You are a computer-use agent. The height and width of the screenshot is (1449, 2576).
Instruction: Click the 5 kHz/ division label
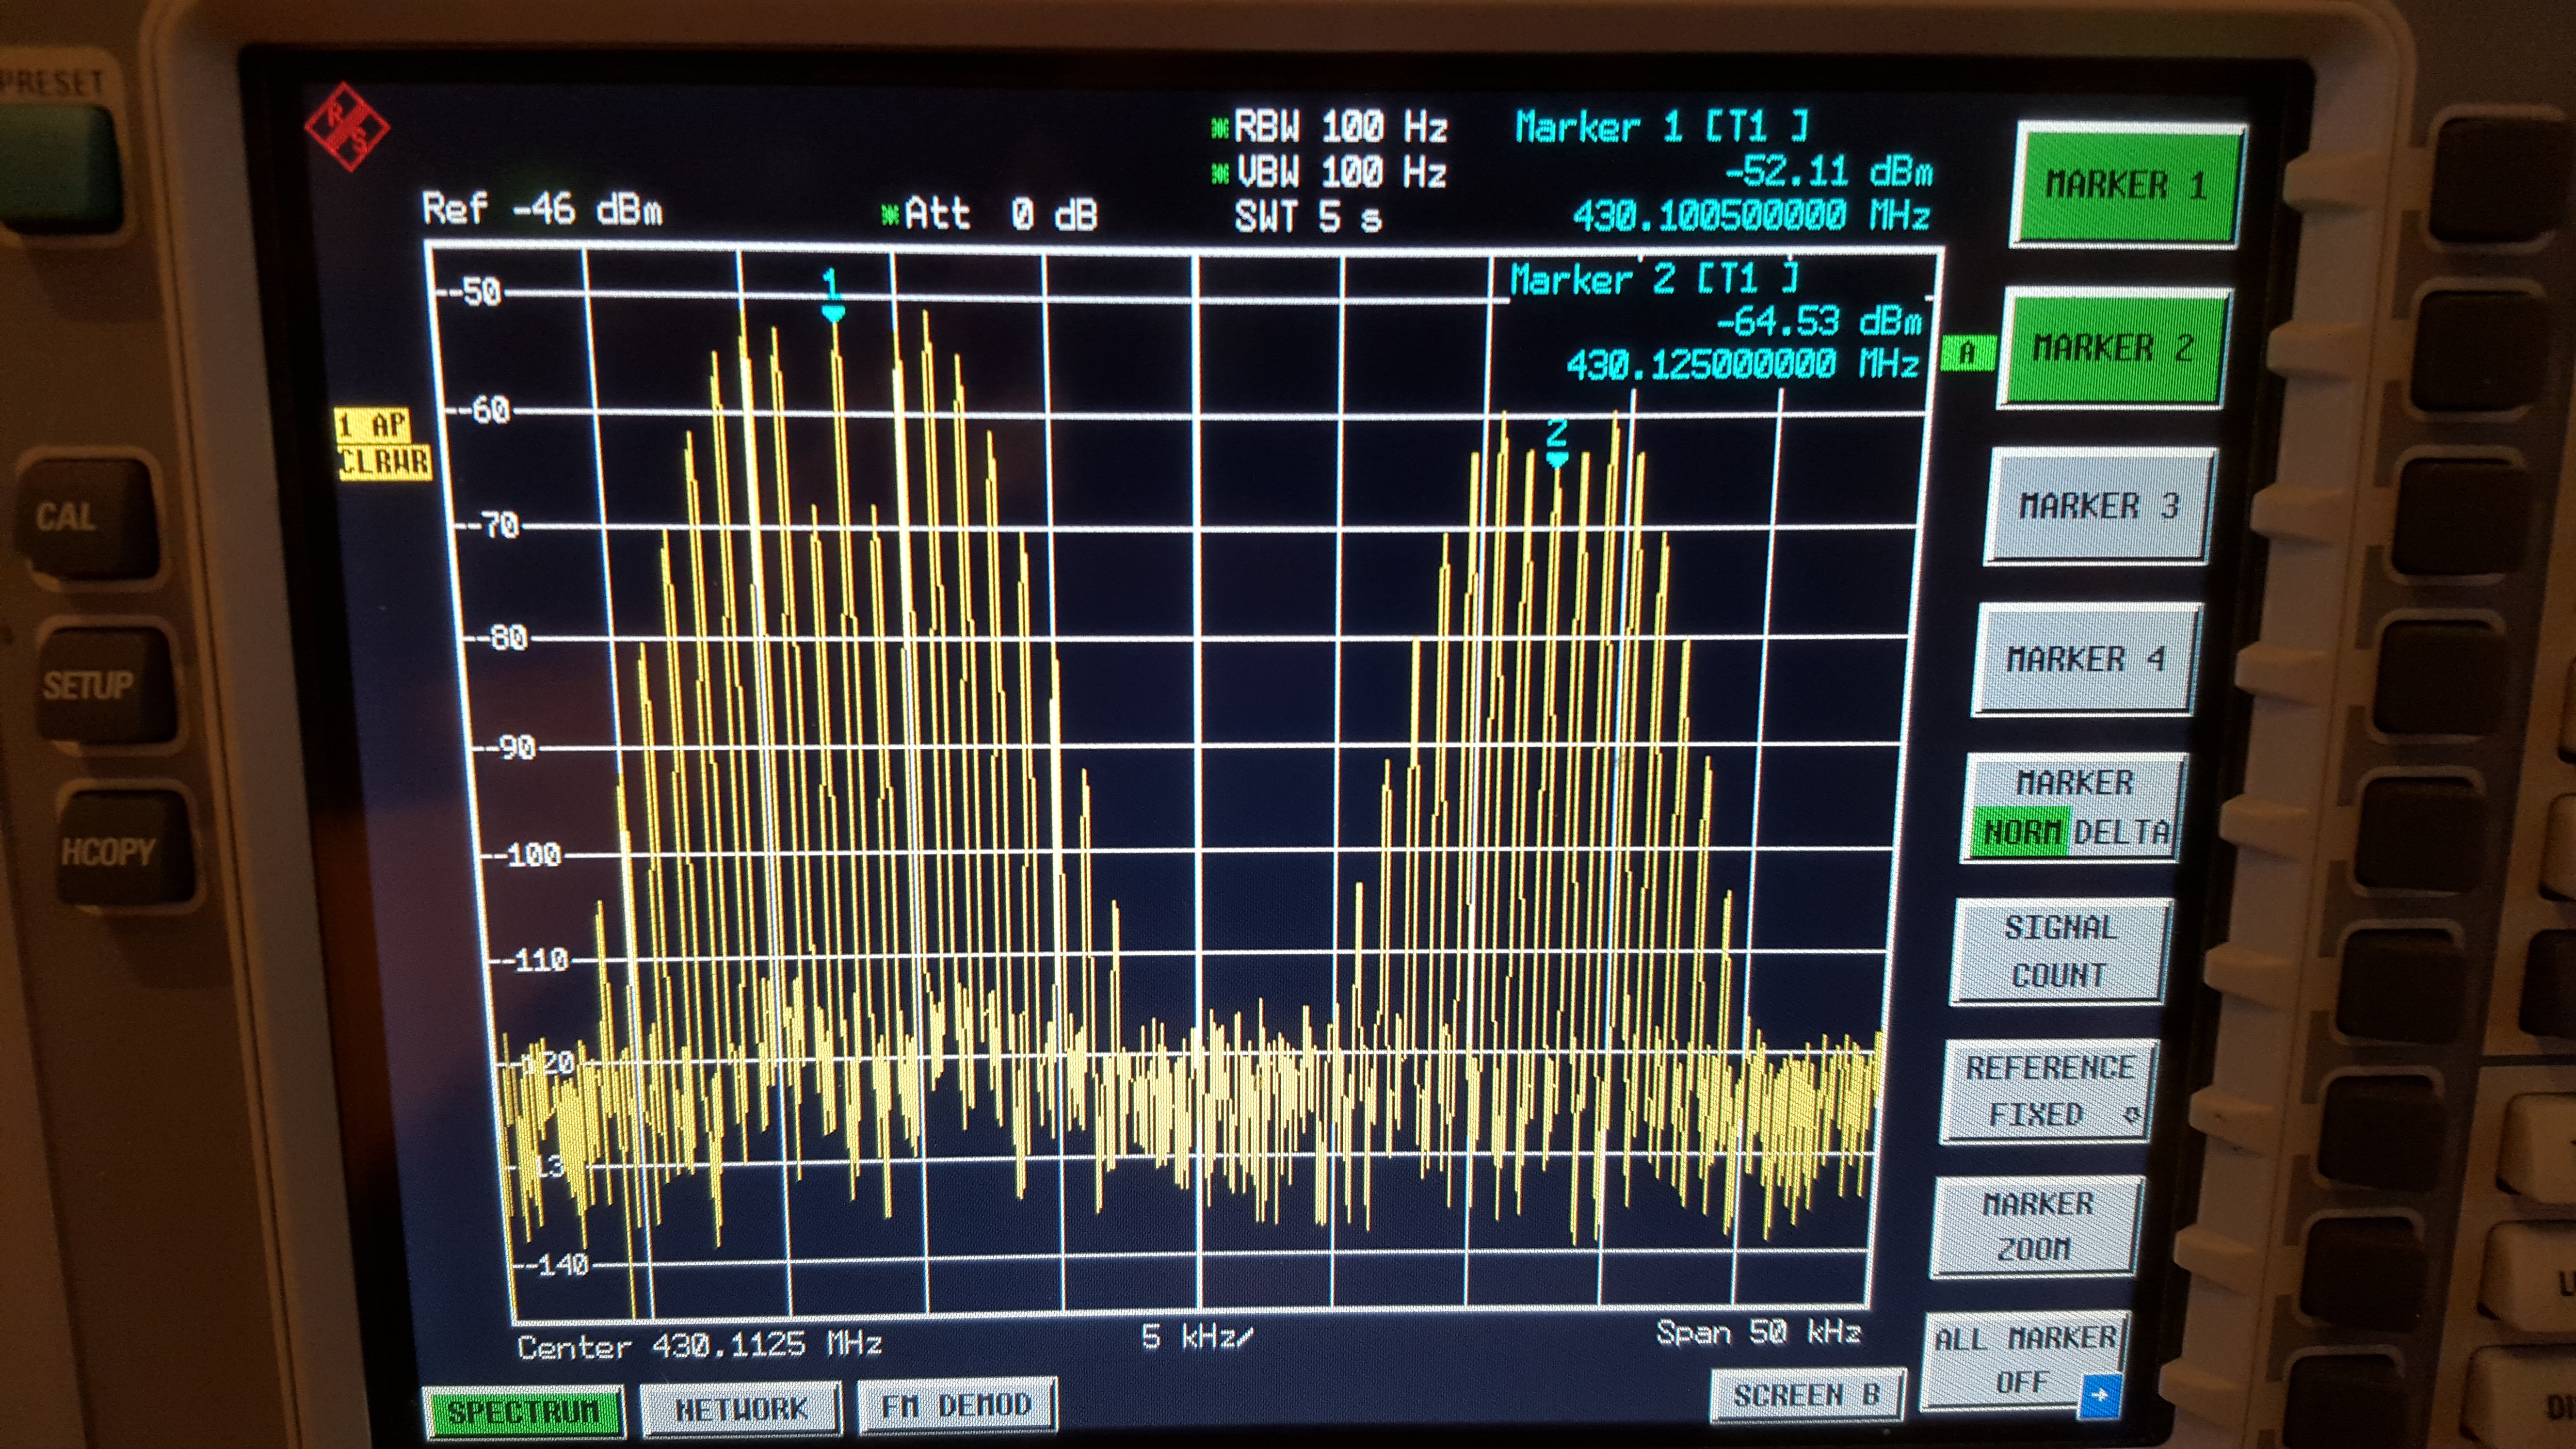pos(1197,1337)
